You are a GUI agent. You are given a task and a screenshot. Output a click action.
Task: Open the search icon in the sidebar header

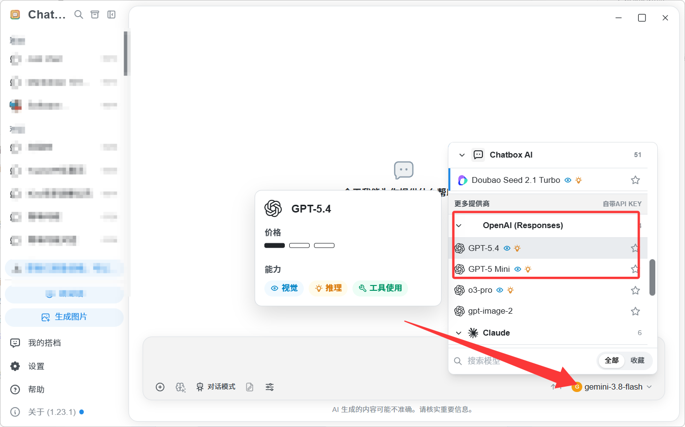78,15
